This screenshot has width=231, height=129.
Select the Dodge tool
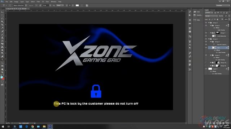click(x=3, y=53)
